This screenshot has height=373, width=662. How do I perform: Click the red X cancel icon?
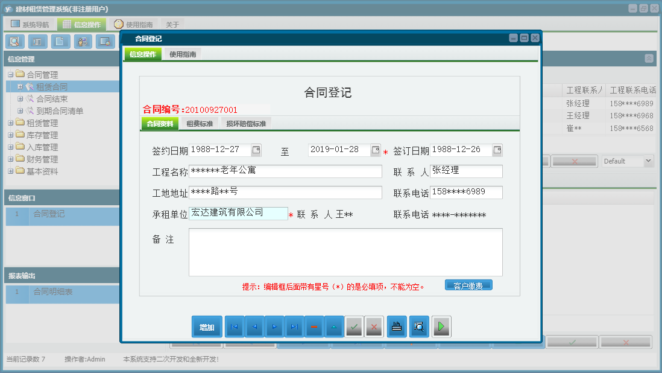(x=374, y=326)
